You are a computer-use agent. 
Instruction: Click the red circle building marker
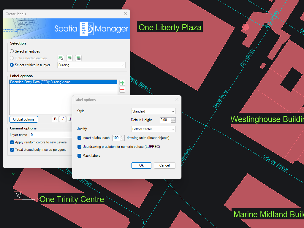coord(246,27)
